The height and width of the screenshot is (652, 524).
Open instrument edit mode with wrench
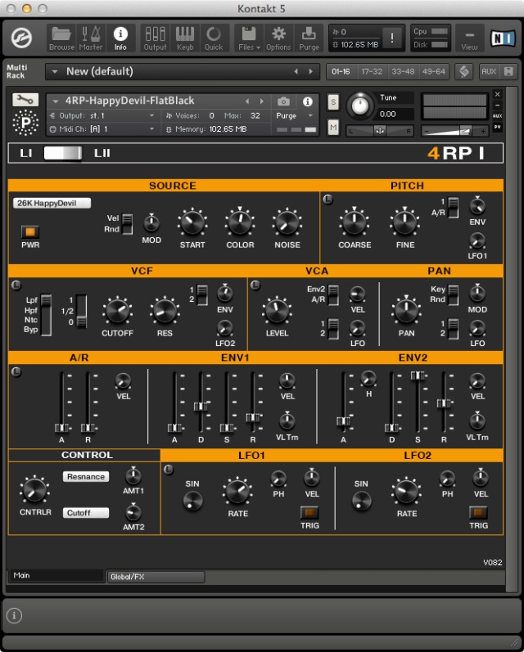[x=25, y=99]
